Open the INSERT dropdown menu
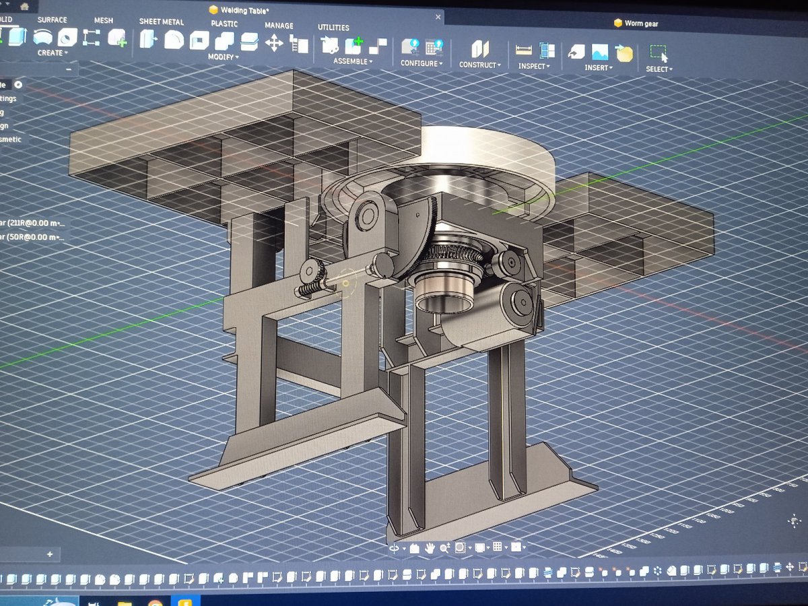The width and height of the screenshot is (808, 606). point(599,68)
